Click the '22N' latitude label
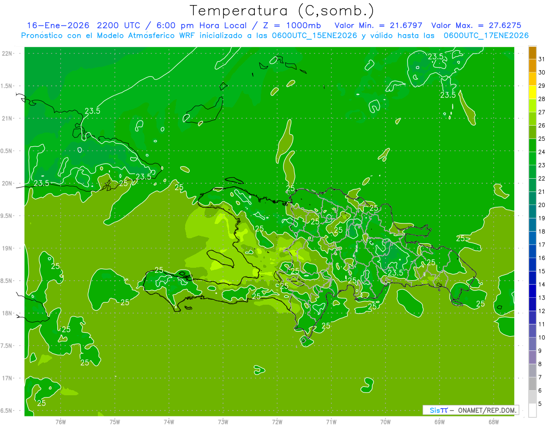 click(x=7, y=54)
